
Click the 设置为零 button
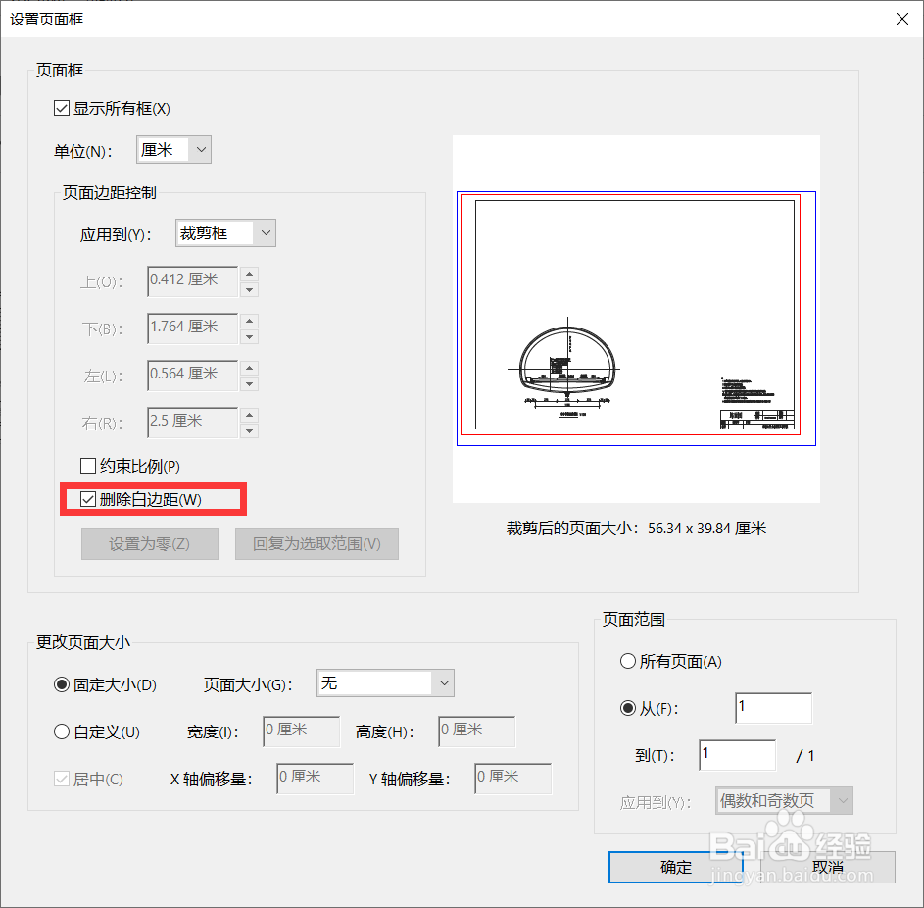coord(149,543)
